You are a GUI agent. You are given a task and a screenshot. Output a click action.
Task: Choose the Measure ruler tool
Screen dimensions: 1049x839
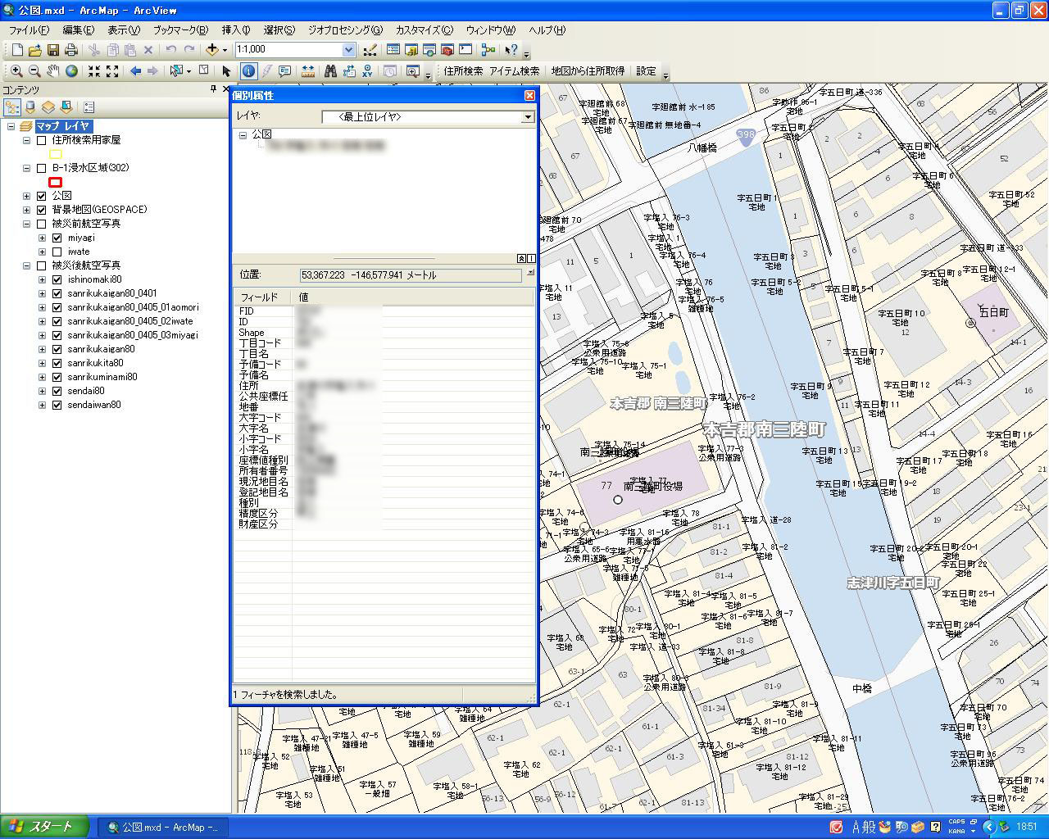[308, 71]
